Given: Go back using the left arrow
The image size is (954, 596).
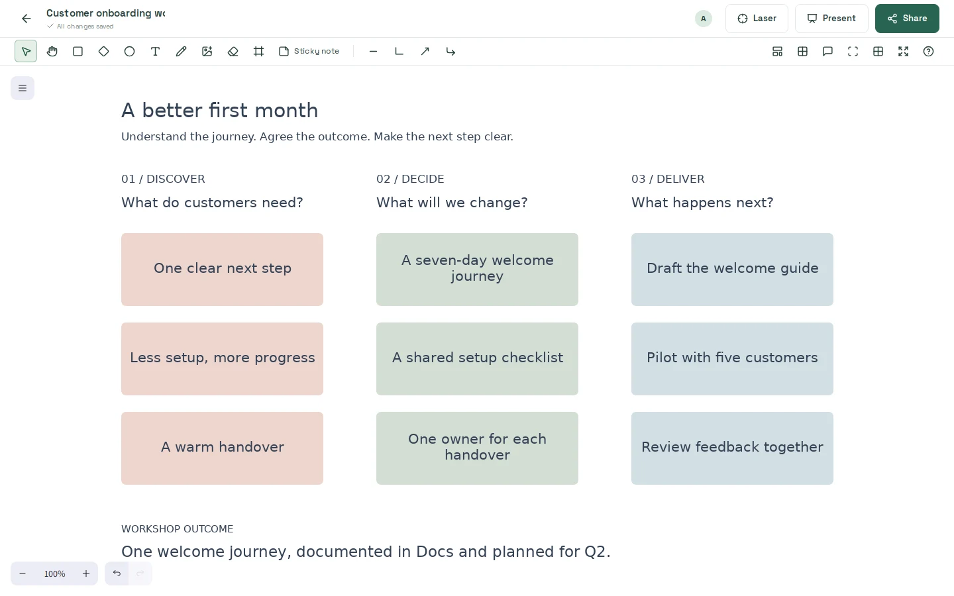Looking at the screenshot, I should pos(26,19).
